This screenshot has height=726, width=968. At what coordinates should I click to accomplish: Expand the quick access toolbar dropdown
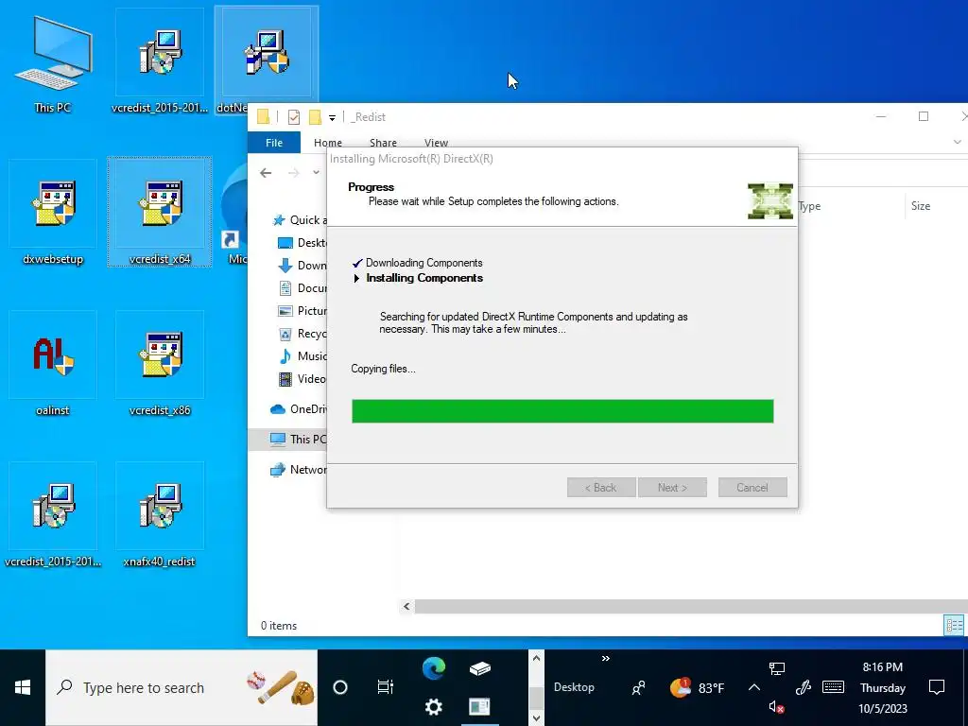[332, 117]
